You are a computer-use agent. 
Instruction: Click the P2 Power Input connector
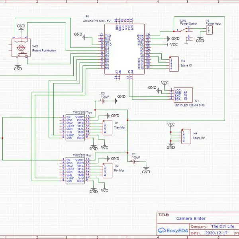point(210,30)
